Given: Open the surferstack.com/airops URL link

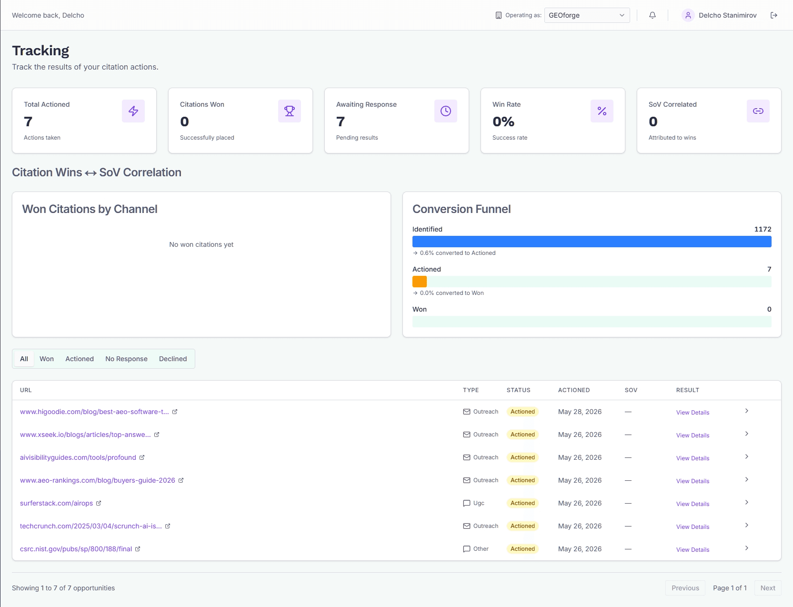Looking at the screenshot, I should point(56,503).
